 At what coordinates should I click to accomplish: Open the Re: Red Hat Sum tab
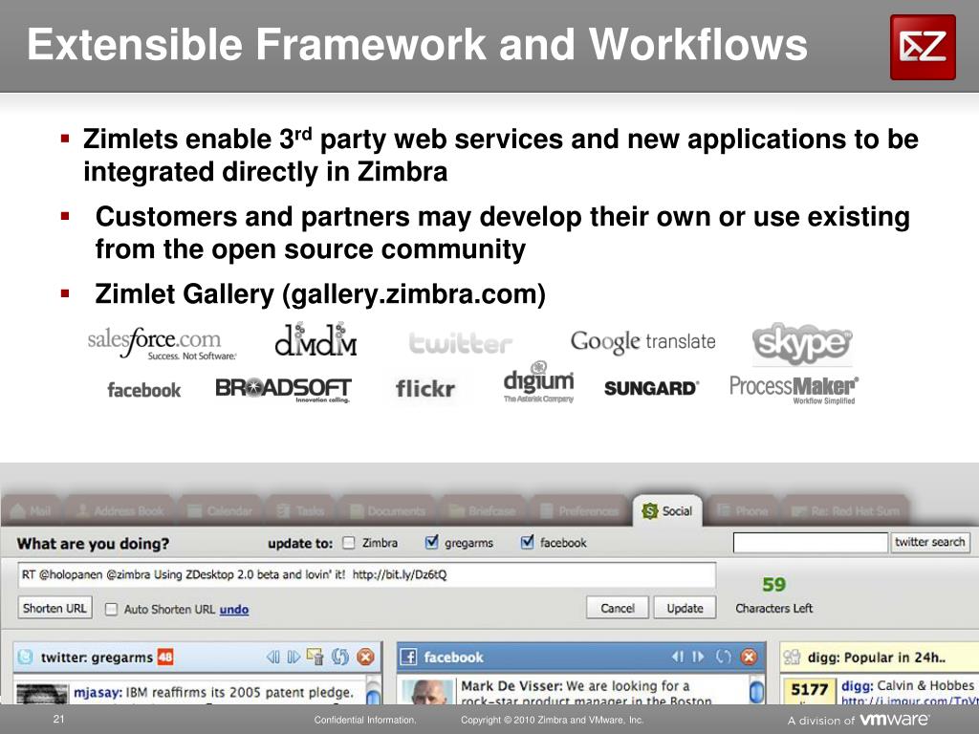point(845,510)
